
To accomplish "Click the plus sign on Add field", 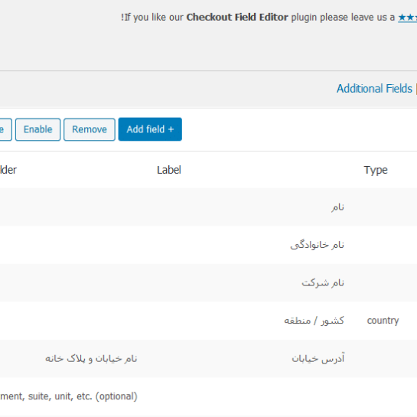I will (171, 129).
